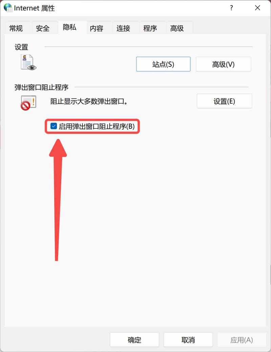Click the question mark help button
This screenshot has height=352, width=271.
(x=231, y=8)
